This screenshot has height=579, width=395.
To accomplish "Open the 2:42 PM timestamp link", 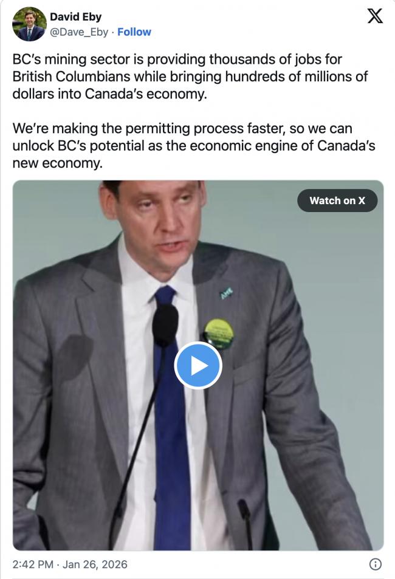I will pyautogui.click(x=33, y=564).
